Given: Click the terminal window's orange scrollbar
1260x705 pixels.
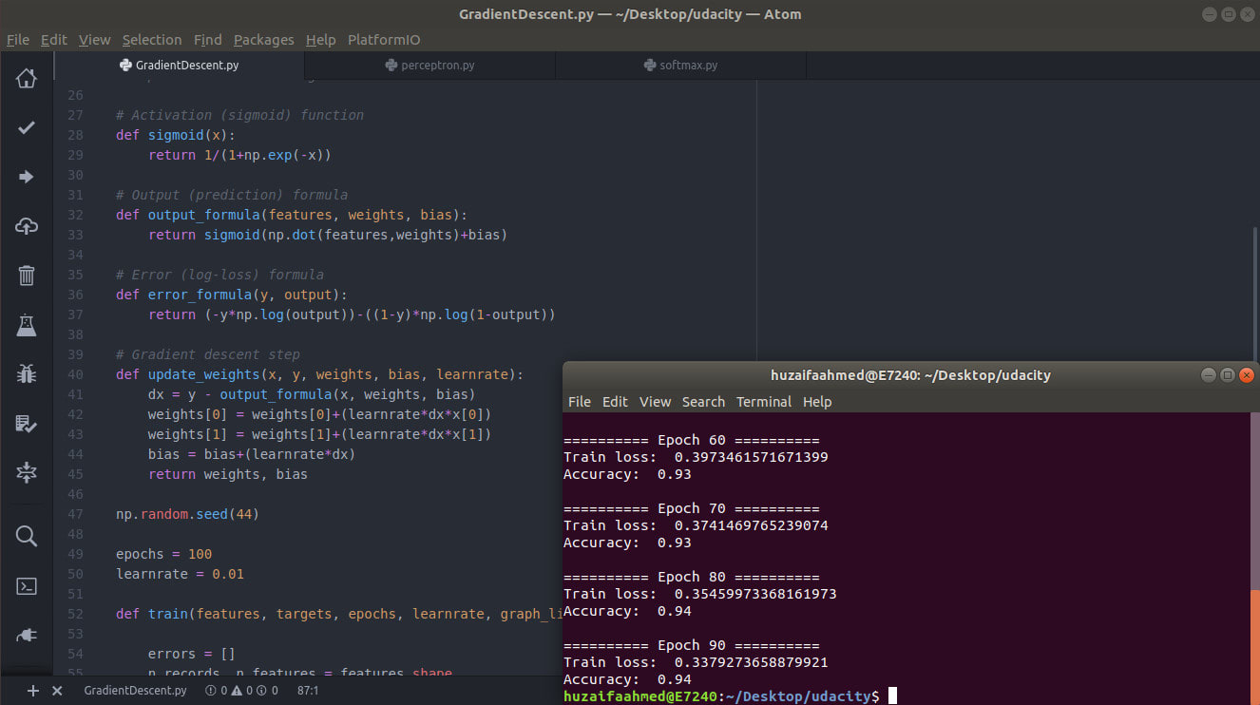Looking at the screenshot, I should (1253, 646).
